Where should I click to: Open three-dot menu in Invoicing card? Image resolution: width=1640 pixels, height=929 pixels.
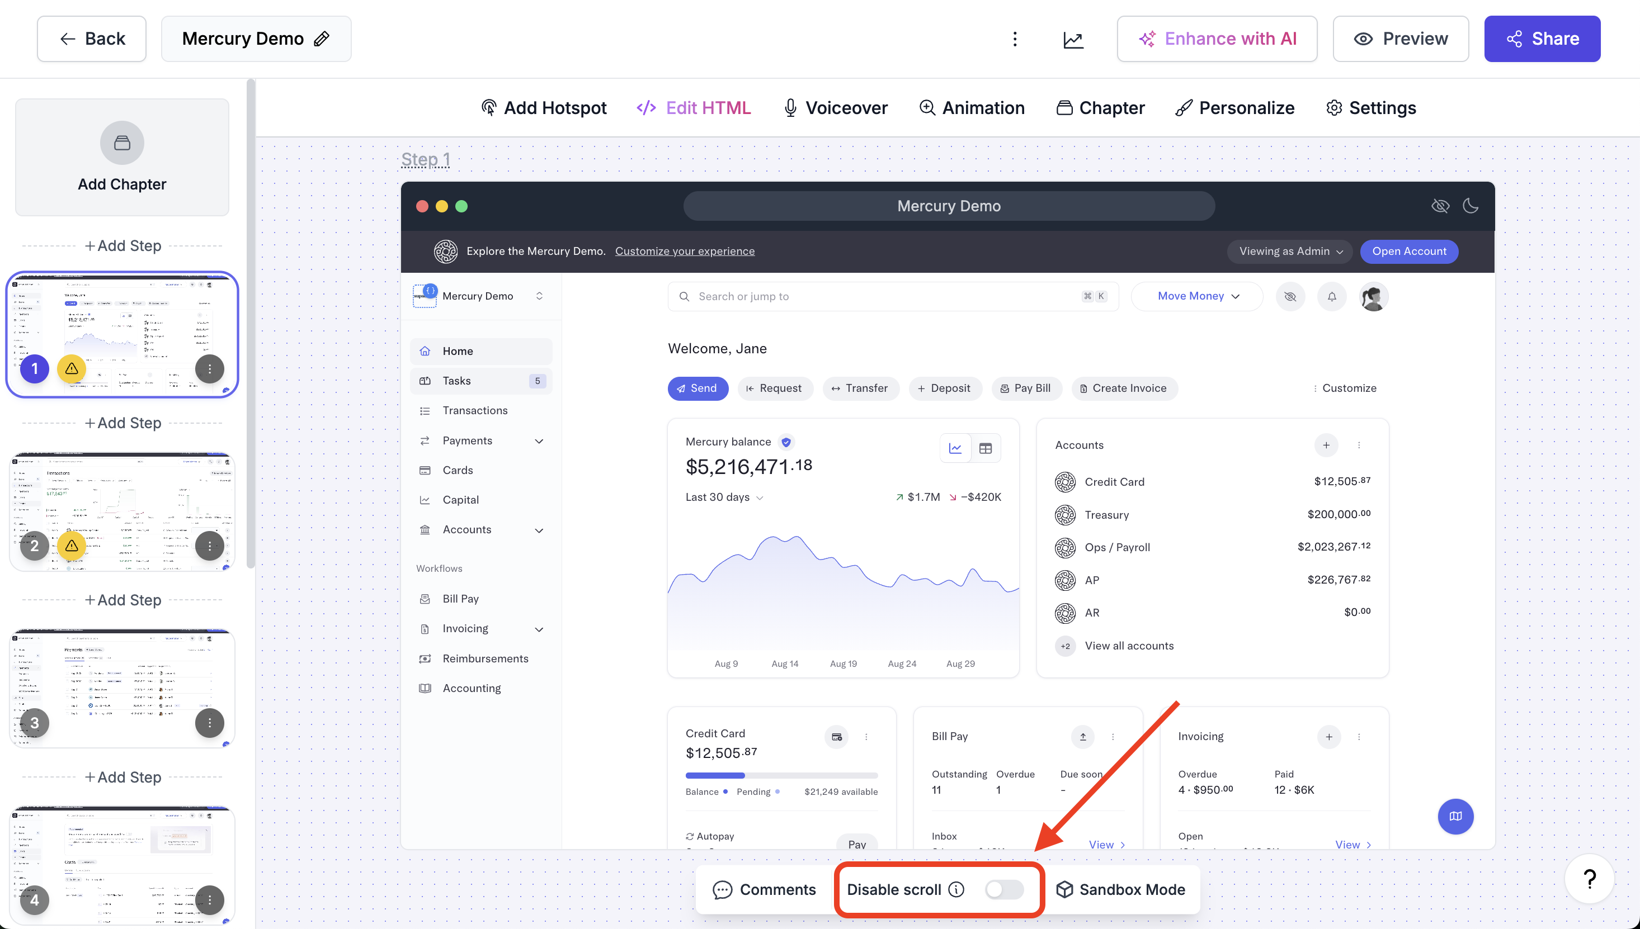click(x=1359, y=736)
